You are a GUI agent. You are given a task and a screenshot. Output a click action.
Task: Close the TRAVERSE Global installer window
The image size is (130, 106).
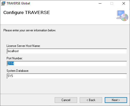124,3
